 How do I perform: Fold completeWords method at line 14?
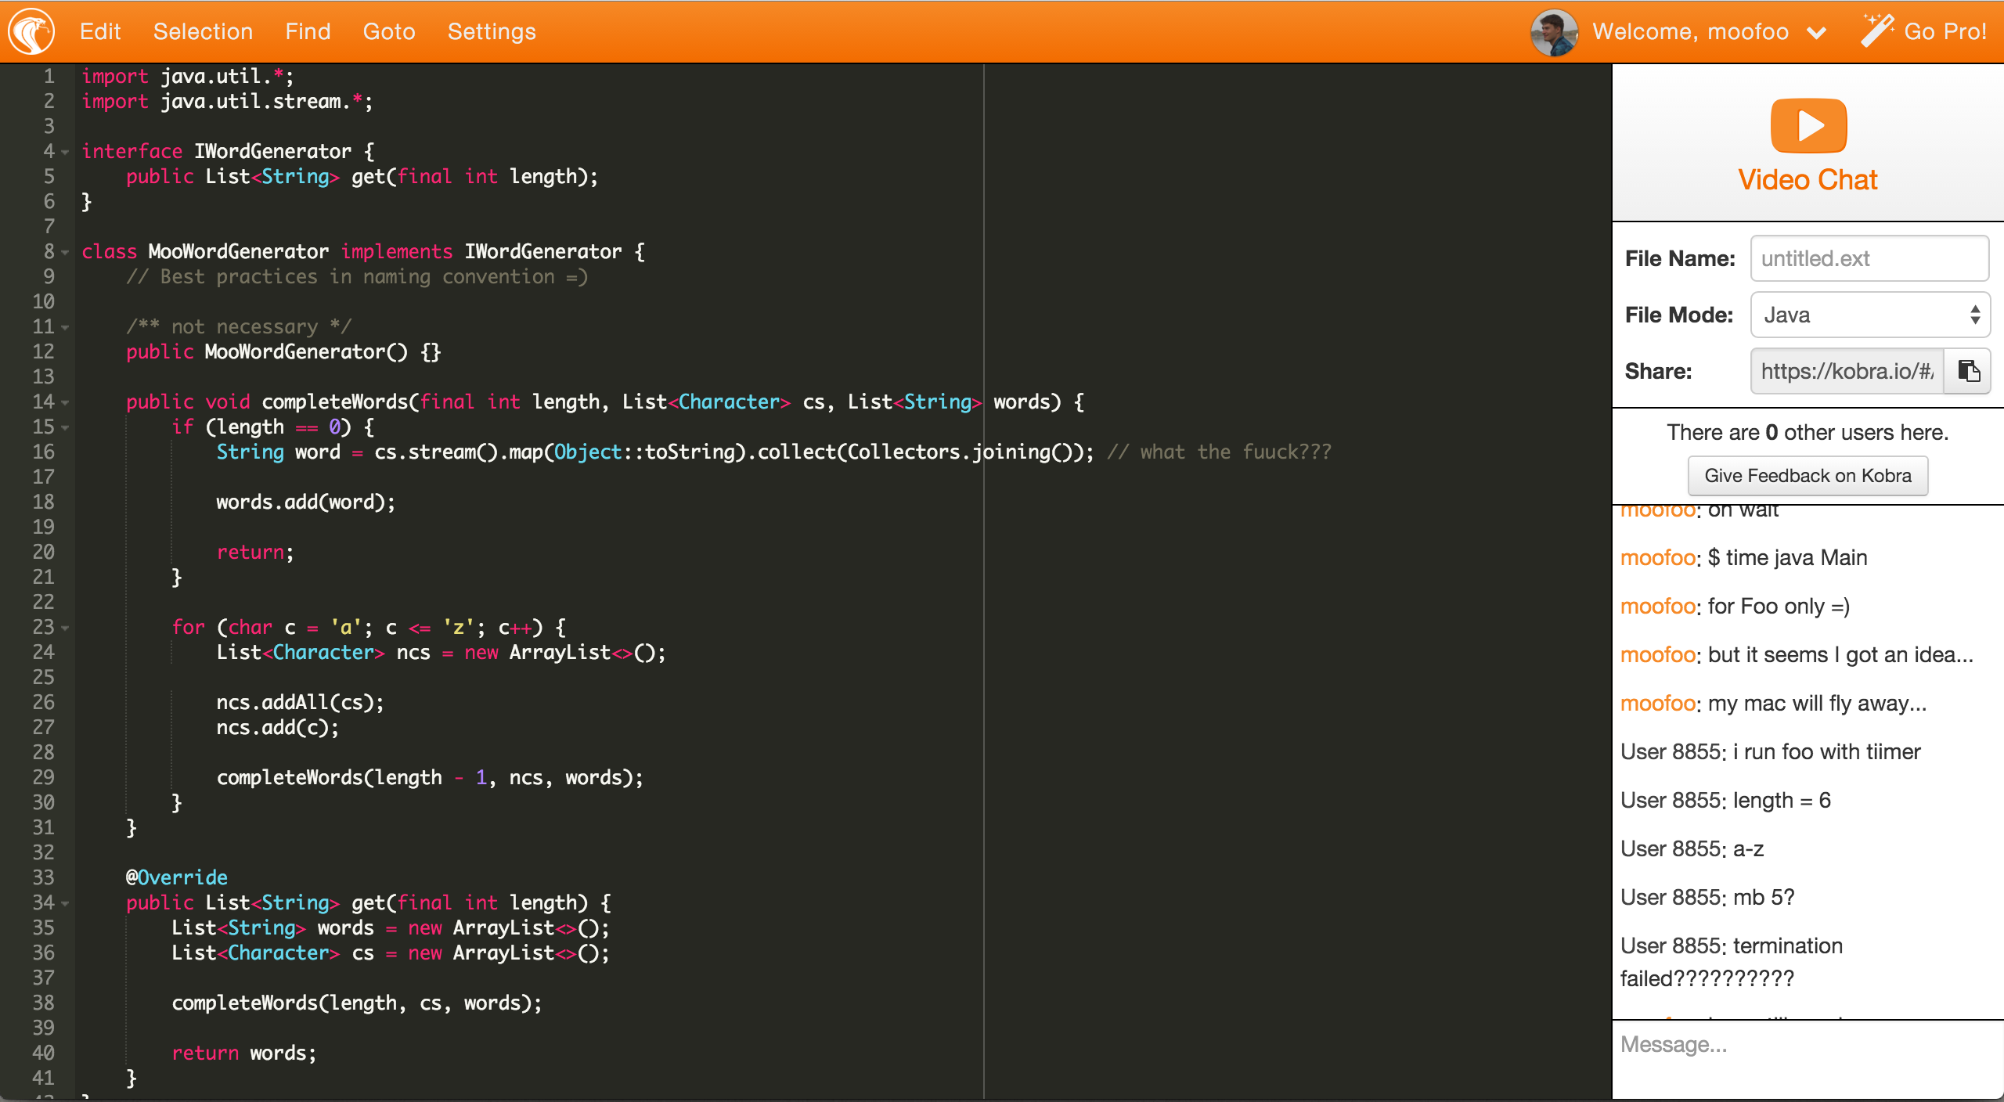pyautogui.click(x=66, y=402)
